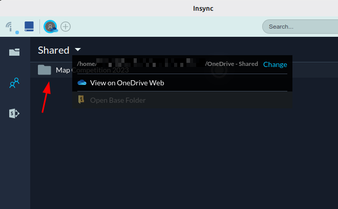Open the SharePoint sidebar icon
The width and height of the screenshot is (338, 209).
click(14, 113)
